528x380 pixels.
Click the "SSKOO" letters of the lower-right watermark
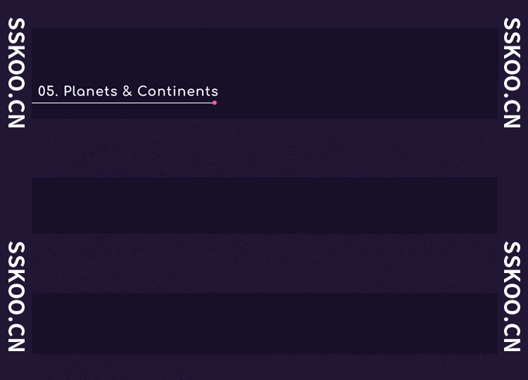pos(512,278)
